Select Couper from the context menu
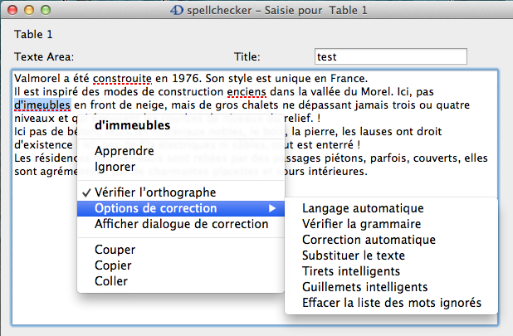 (115, 249)
